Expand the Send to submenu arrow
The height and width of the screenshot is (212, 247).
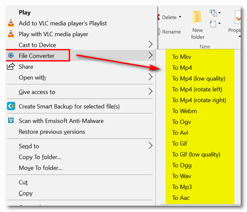(x=151, y=146)
